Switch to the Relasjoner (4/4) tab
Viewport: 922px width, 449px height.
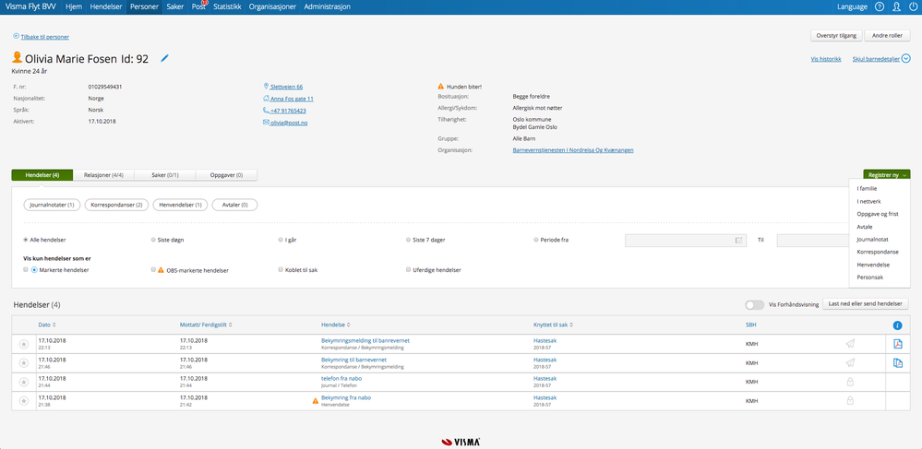(103, 175)
